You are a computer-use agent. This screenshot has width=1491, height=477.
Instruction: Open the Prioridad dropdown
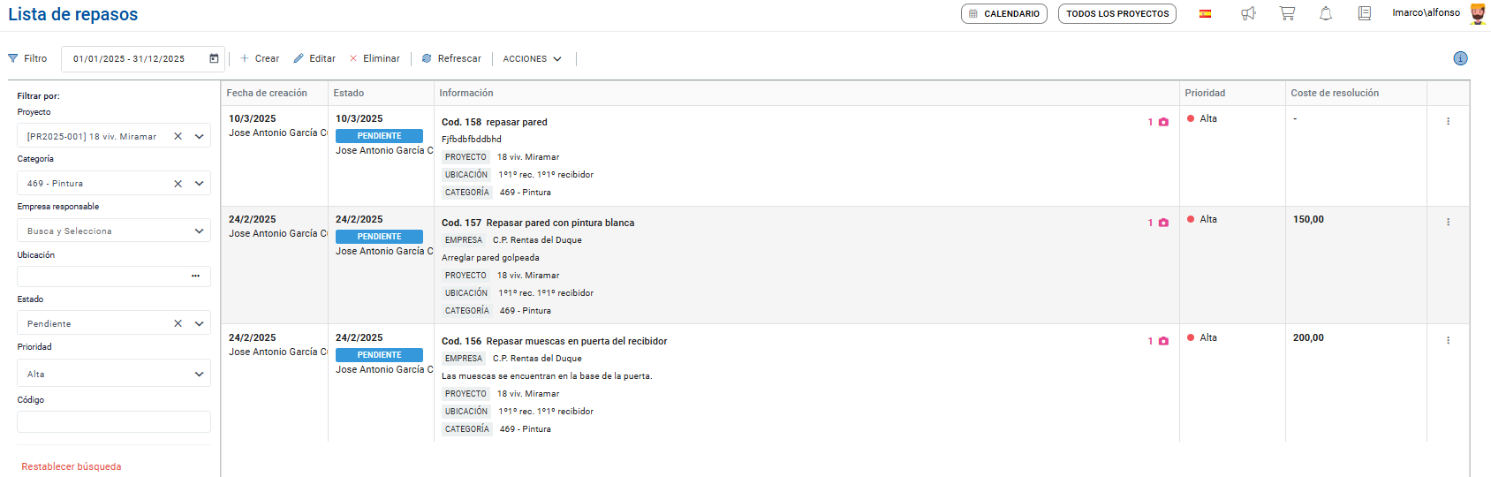pyautogui.click(x=199, y=374)
